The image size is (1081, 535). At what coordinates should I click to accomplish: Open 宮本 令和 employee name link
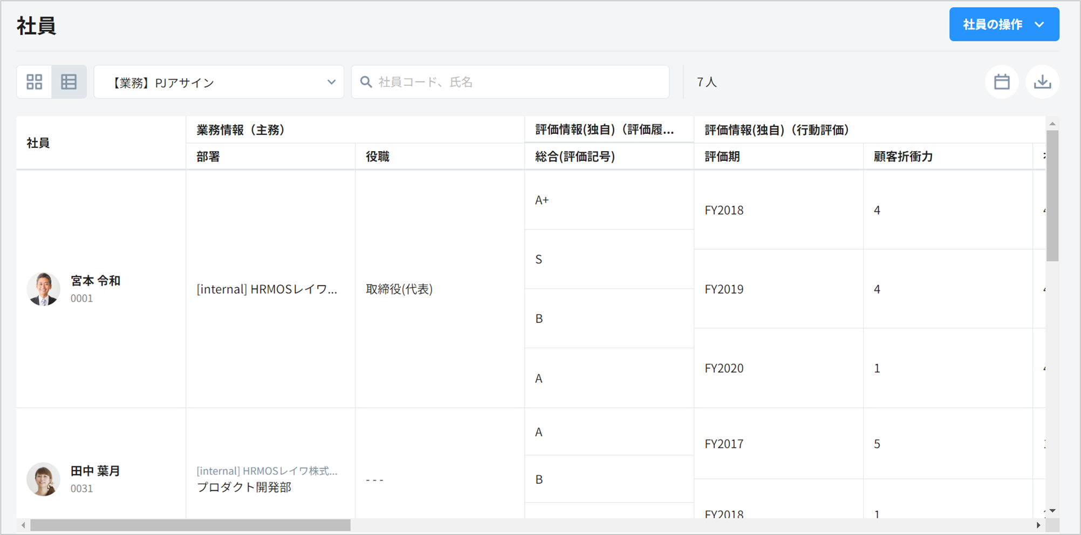(95, 281)
